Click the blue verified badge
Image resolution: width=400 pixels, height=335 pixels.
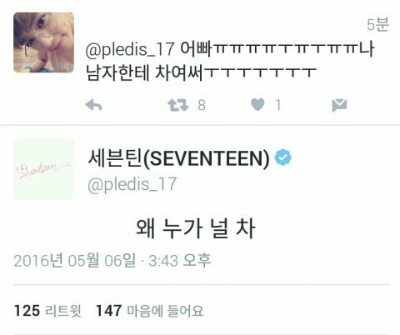283,157
